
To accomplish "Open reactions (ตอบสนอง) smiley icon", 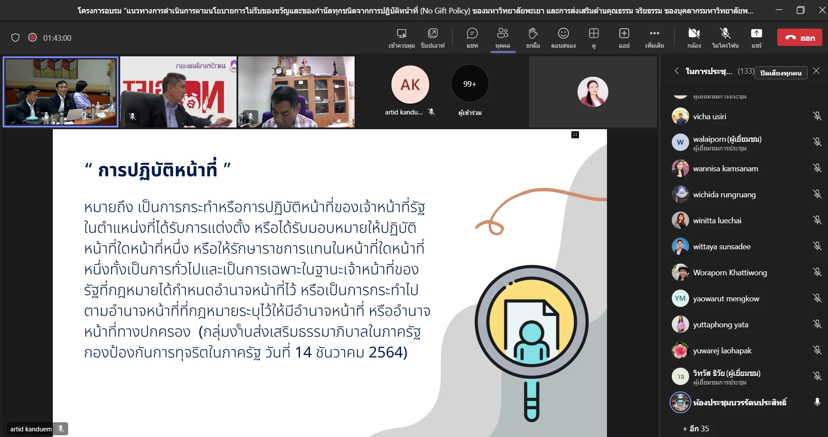I will click(563, 38).
